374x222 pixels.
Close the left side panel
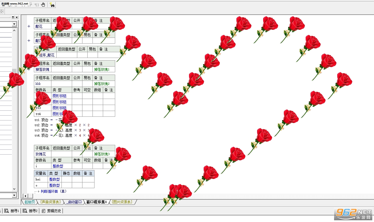(x=17, y=17)
